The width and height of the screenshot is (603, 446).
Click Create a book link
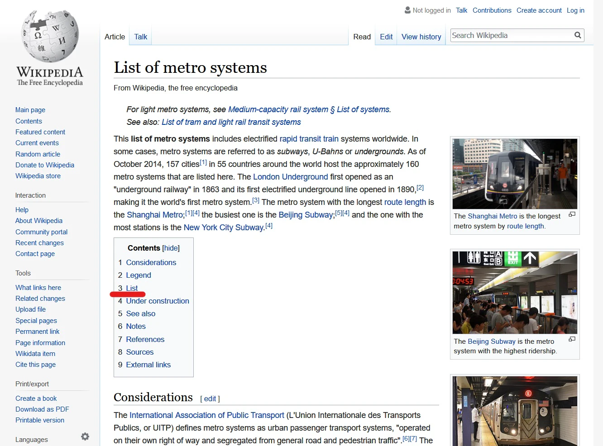pyautogui.click(x=36, y=399)
